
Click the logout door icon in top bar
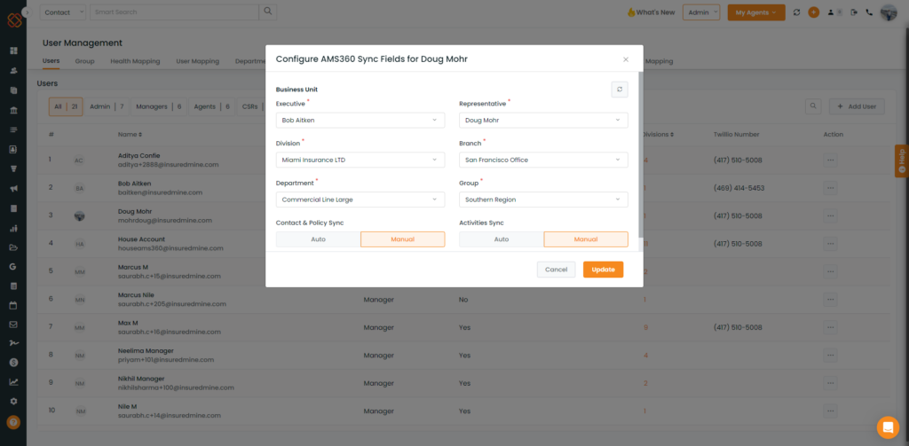click(853, 12)
